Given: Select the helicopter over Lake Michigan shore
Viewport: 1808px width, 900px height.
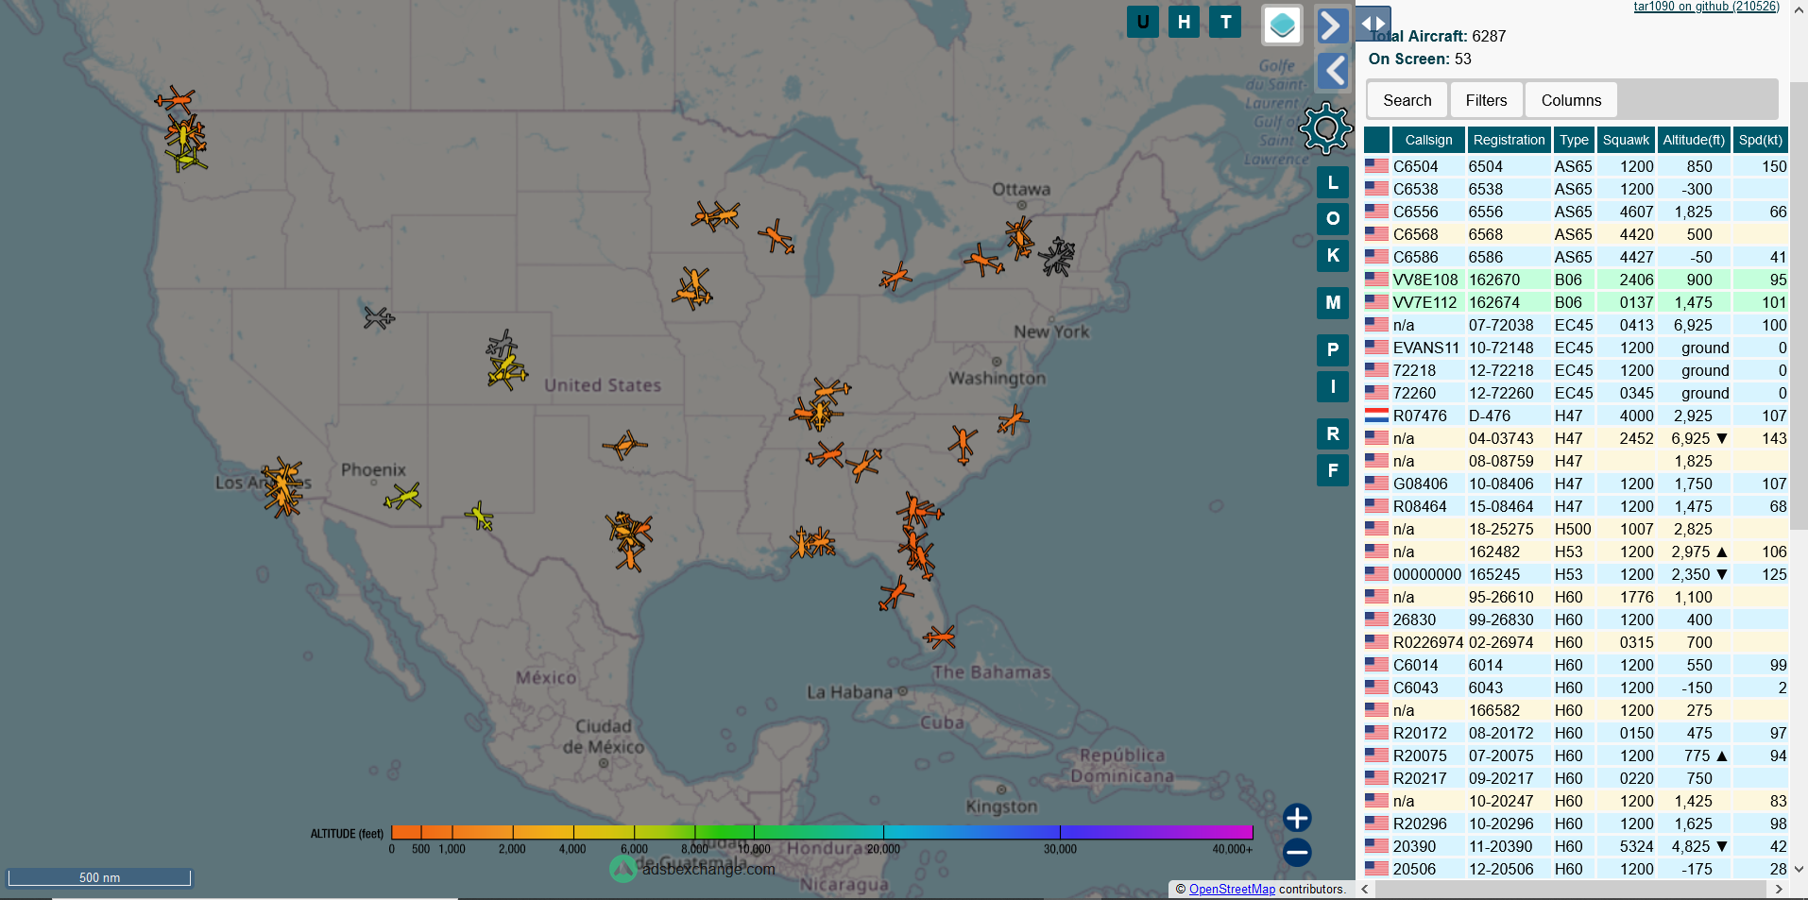Looking at the screenshot, I should point(895,277).
